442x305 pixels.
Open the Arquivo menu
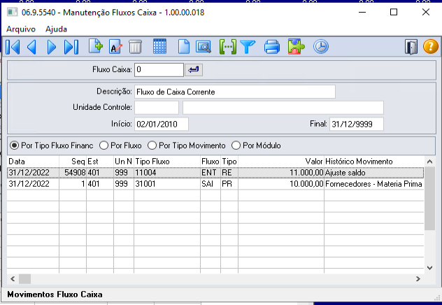pos(21,29)
